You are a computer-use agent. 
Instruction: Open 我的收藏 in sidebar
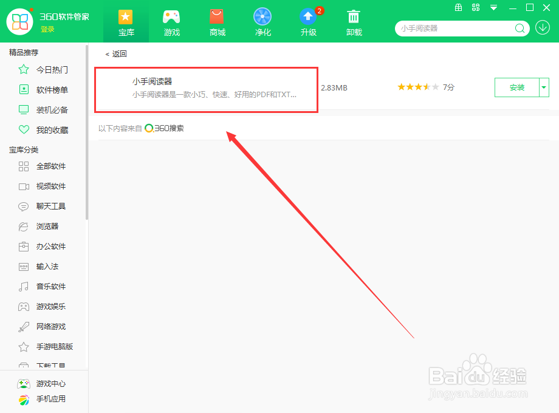pos(52,130)
